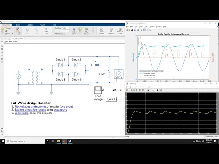Open Insert menu in Figure window
This screenshot has width=219, height=164.
(x=141, y=27)
